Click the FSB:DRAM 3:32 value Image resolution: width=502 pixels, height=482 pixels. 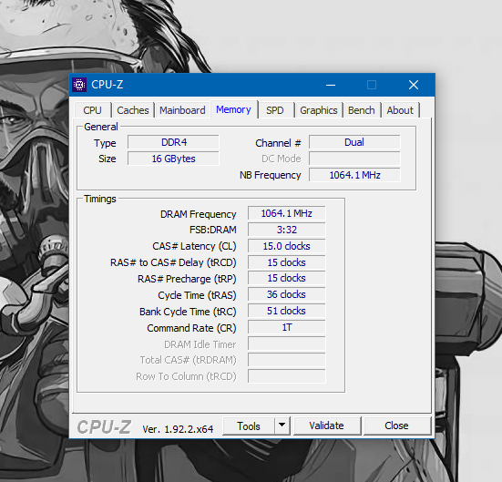coord(287,230)
